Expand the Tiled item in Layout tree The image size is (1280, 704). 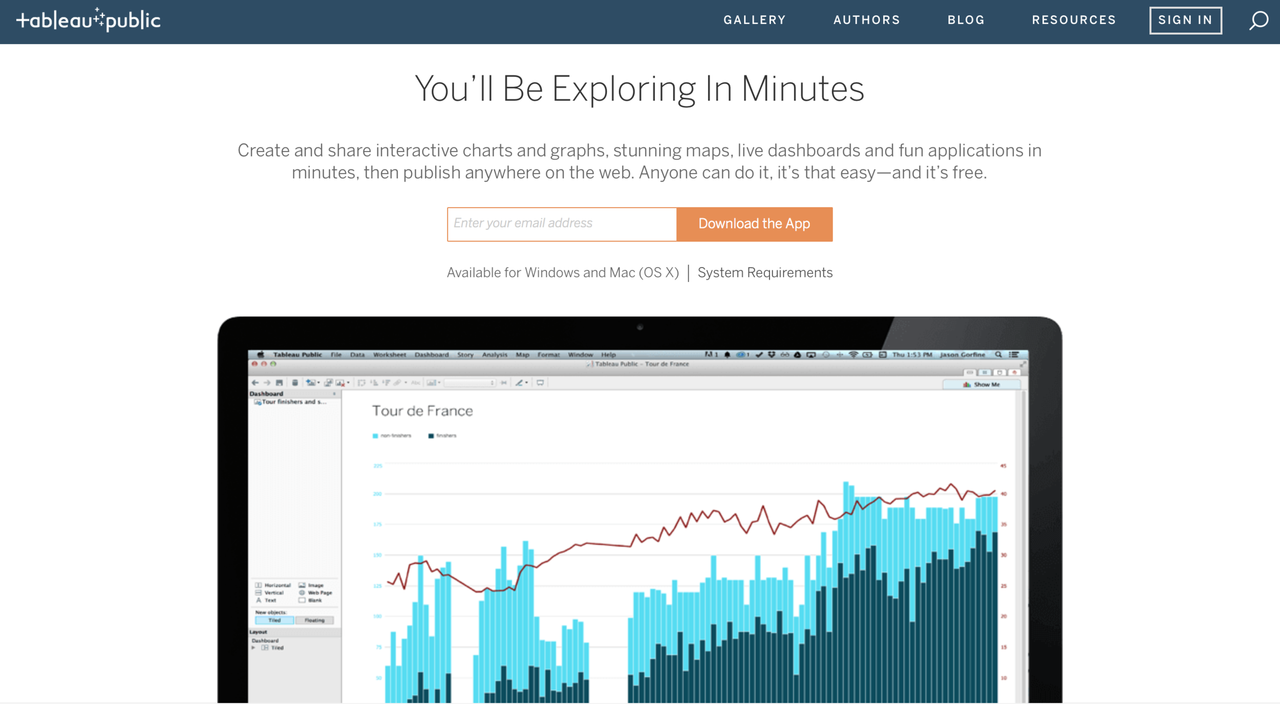(x=253, y=648)
